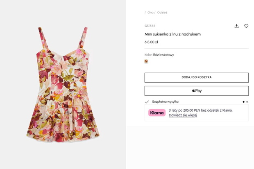This screenshot has height=169, width=254.
Task: Open the GUESS brand link
Action: pyautogui.click(x=150, y=26)
